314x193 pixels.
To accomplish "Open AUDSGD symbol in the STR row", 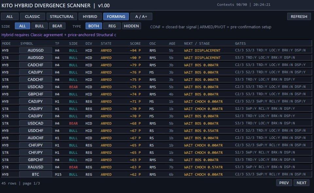I will click(x=35, y=57).
